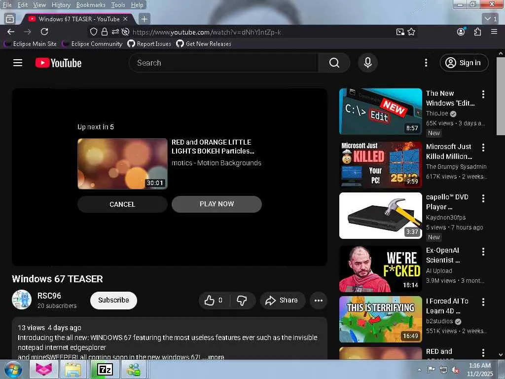Screen dimensions: 505x379
Task: Open Report Issues bookmark
Action: (149, 44)
